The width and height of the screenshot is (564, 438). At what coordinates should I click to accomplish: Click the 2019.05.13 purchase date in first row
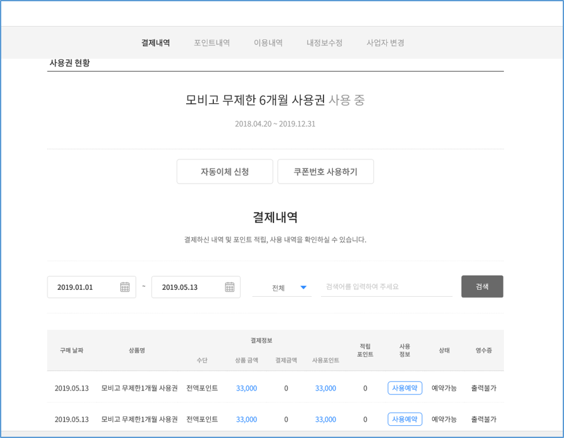point(72,389)
